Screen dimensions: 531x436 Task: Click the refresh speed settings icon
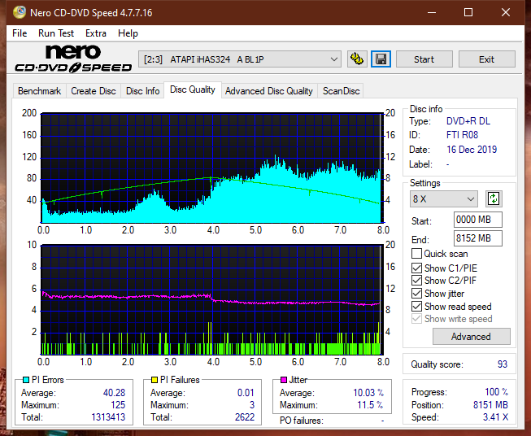(494, 198)
